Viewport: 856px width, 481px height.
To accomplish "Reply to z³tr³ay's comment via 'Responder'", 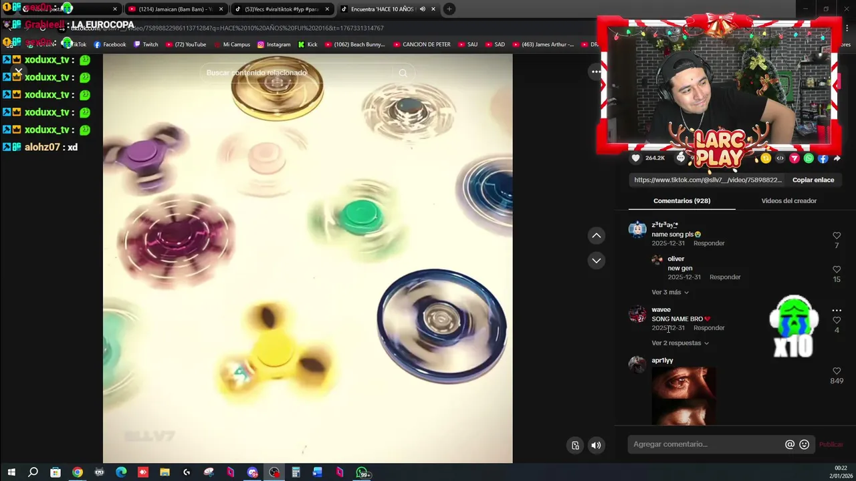I will click(709, 243).
